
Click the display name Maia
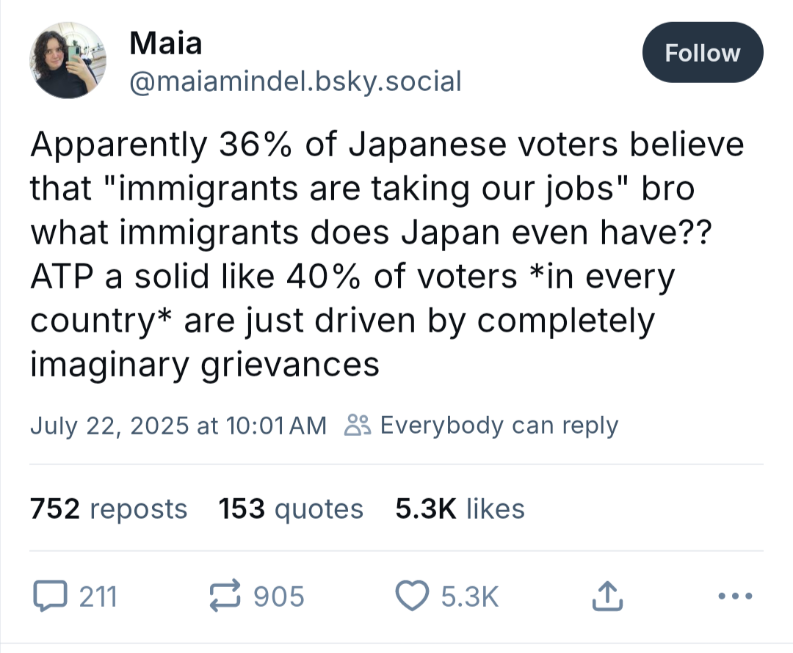165,43
